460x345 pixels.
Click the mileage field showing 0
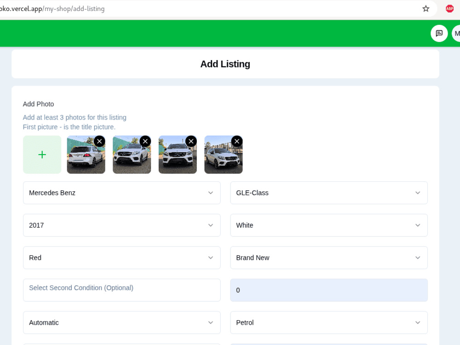(x=329, y=290)
